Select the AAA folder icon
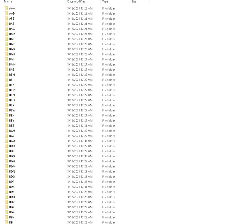 point(6,8)
